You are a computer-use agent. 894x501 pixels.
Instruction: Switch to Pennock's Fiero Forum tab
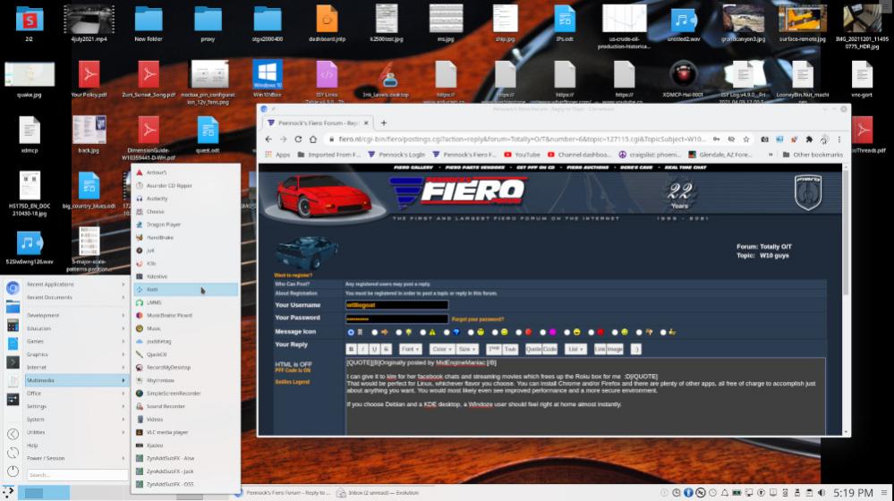(x=317, y=123)
